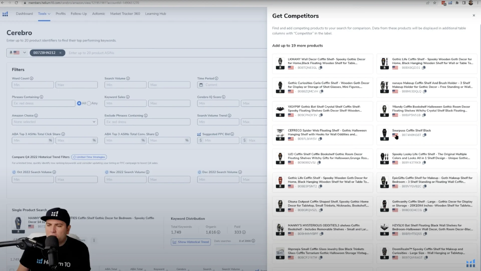Screen dimensions: 481x271
Task: Open the Adtomic menu item
Action: pos(99,14)
